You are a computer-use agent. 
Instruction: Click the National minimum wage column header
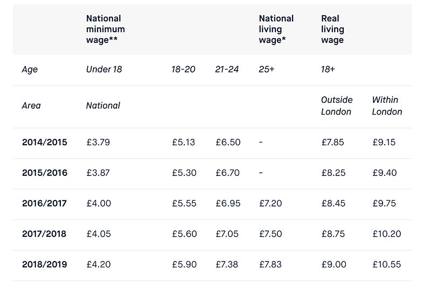[x=105, y=29]
